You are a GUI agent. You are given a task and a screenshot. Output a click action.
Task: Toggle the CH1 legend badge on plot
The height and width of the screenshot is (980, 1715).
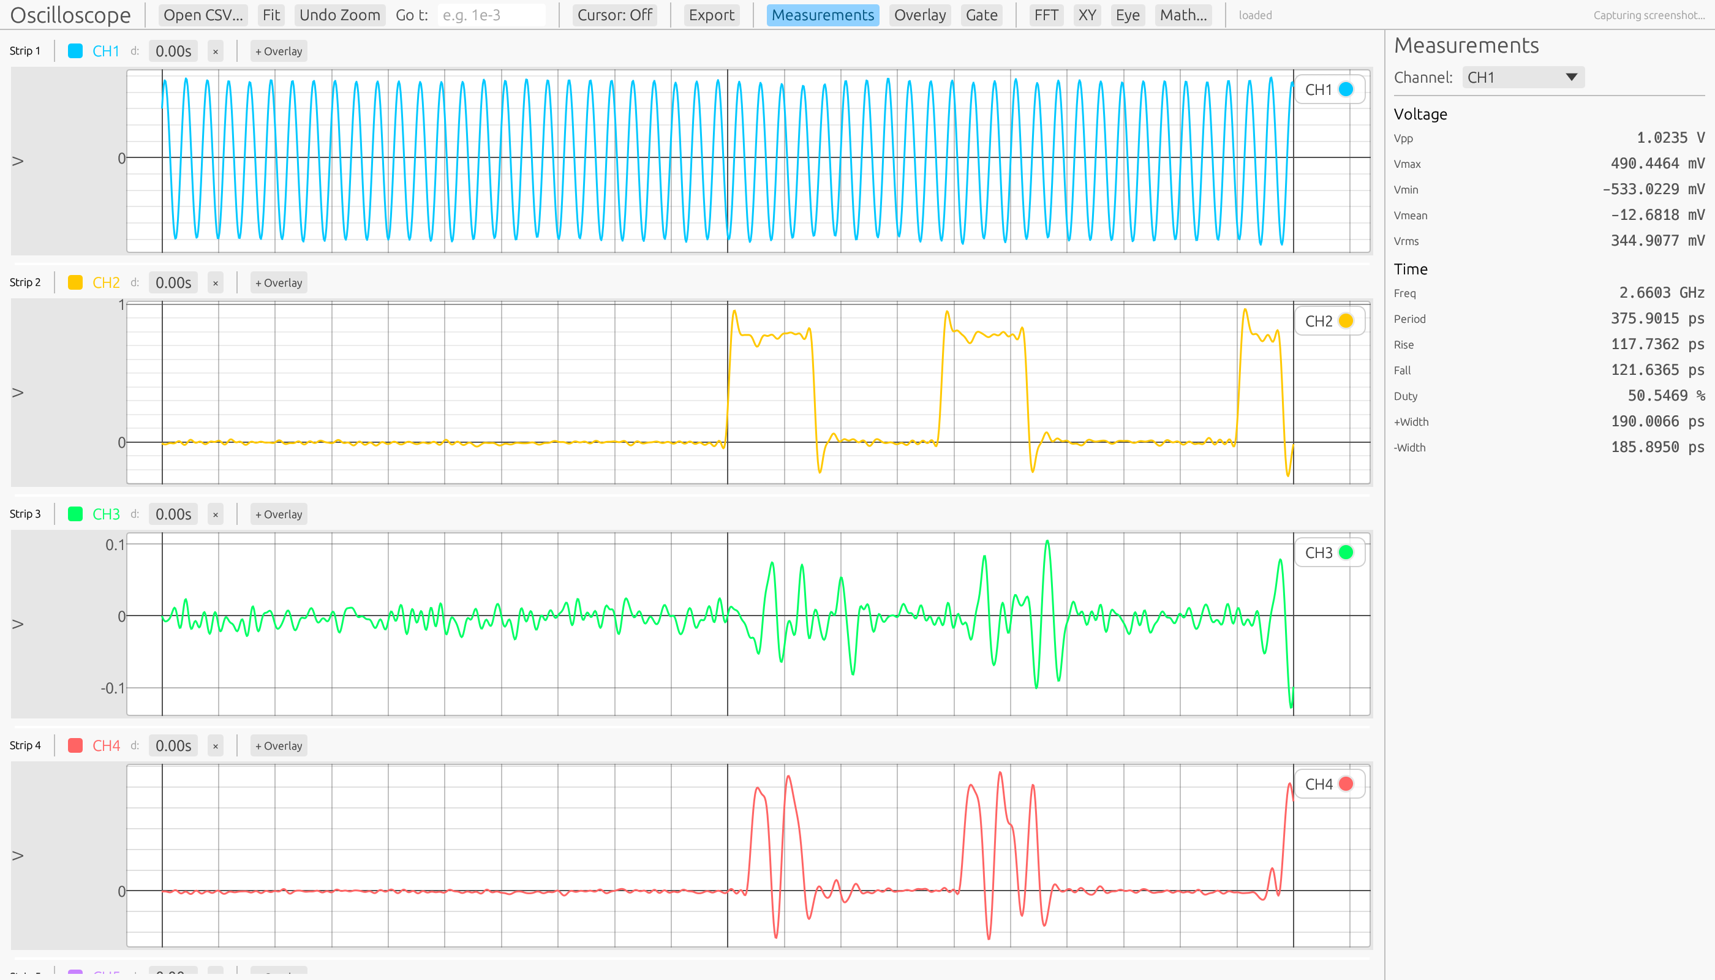[x=1329, y=89]
